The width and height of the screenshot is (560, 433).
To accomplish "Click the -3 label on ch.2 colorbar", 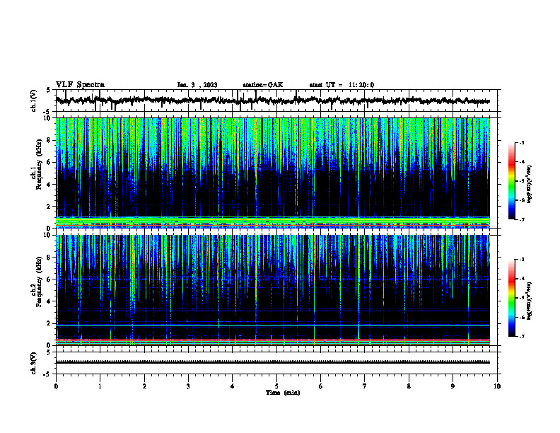I will (x=522, y=260).
